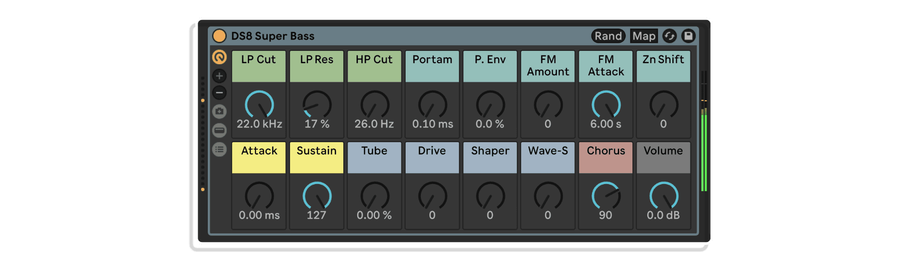The width and height of the screenshot is (913, 262).
Task: Click the LP Res knob
Action: click(x=317, y=104)
